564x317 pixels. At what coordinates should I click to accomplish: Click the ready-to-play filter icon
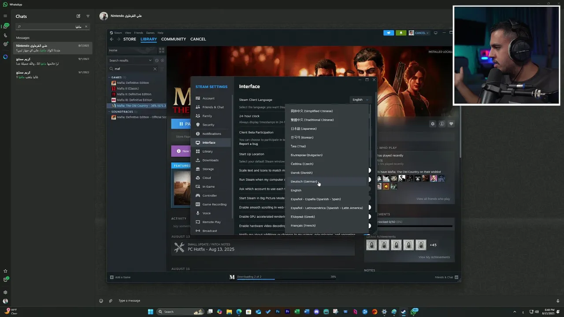pyautogui.click(x=162, y=60)
